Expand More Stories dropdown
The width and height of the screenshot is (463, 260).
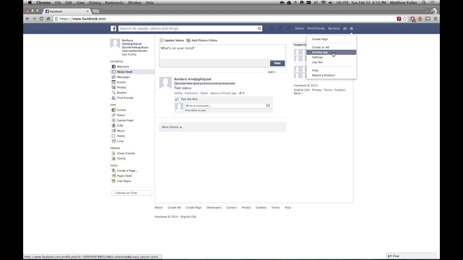[x=172, y=127]
